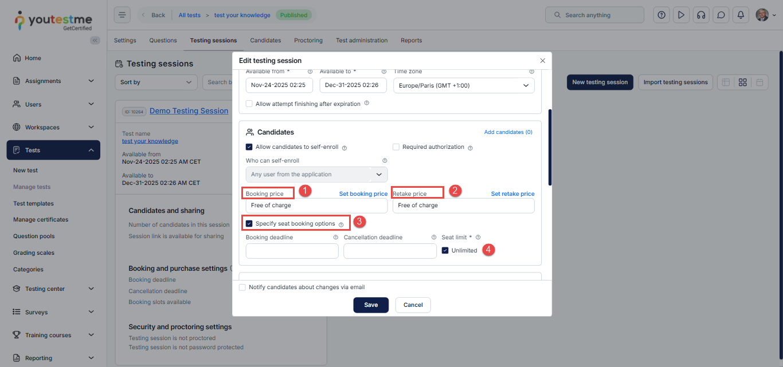The width and height of the screenshot is (783, 367).
Task: Switch to grid view icon
Action: click(742, 82)
